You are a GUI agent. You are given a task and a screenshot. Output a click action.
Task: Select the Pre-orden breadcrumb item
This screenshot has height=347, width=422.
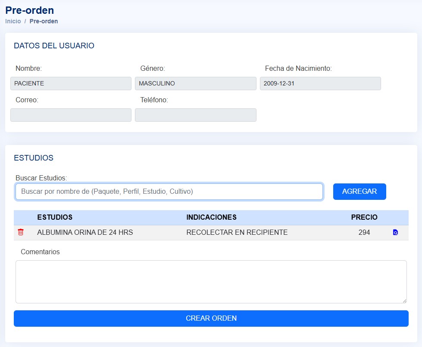pyautogui.click(x=44, y=21)
